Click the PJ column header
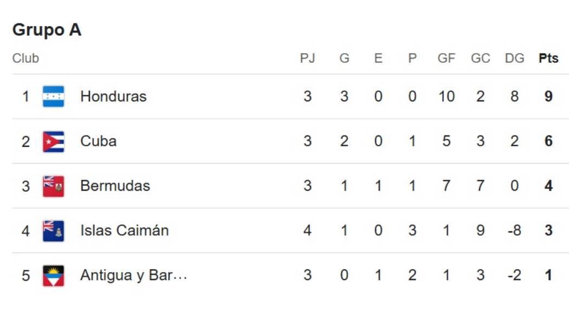This screenshot has height=317, width=569. (x=307, y=59)
